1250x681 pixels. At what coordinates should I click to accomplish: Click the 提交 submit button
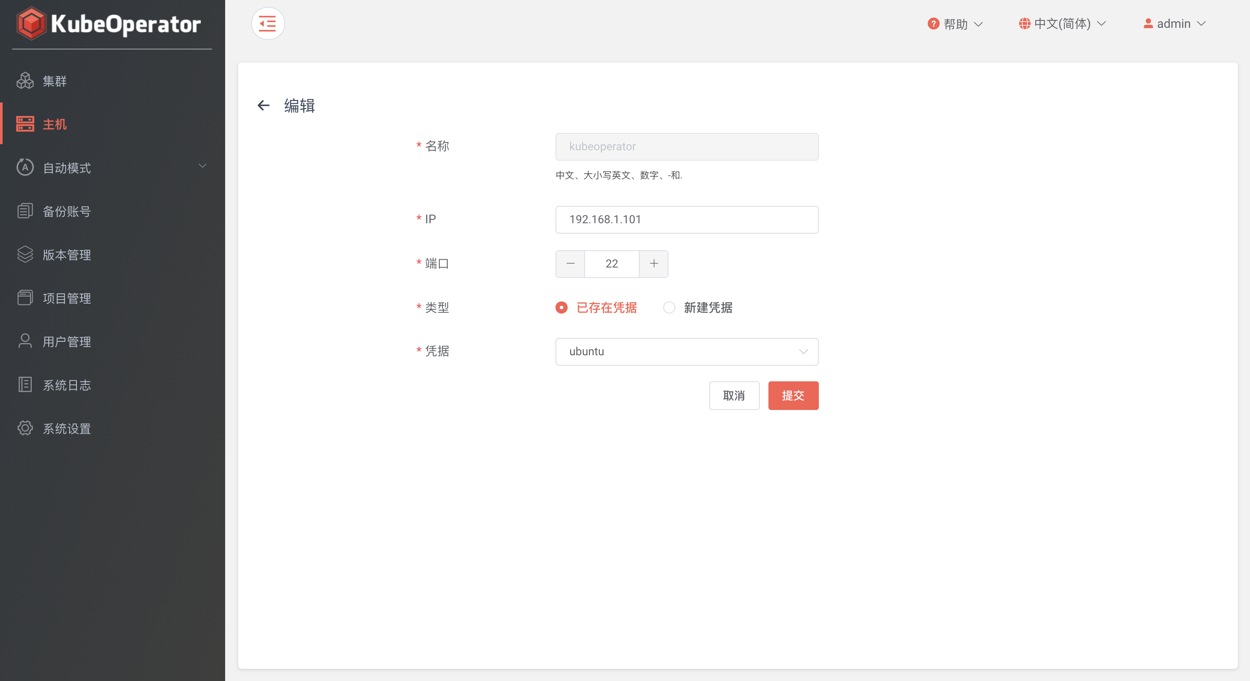click(793, 396)
